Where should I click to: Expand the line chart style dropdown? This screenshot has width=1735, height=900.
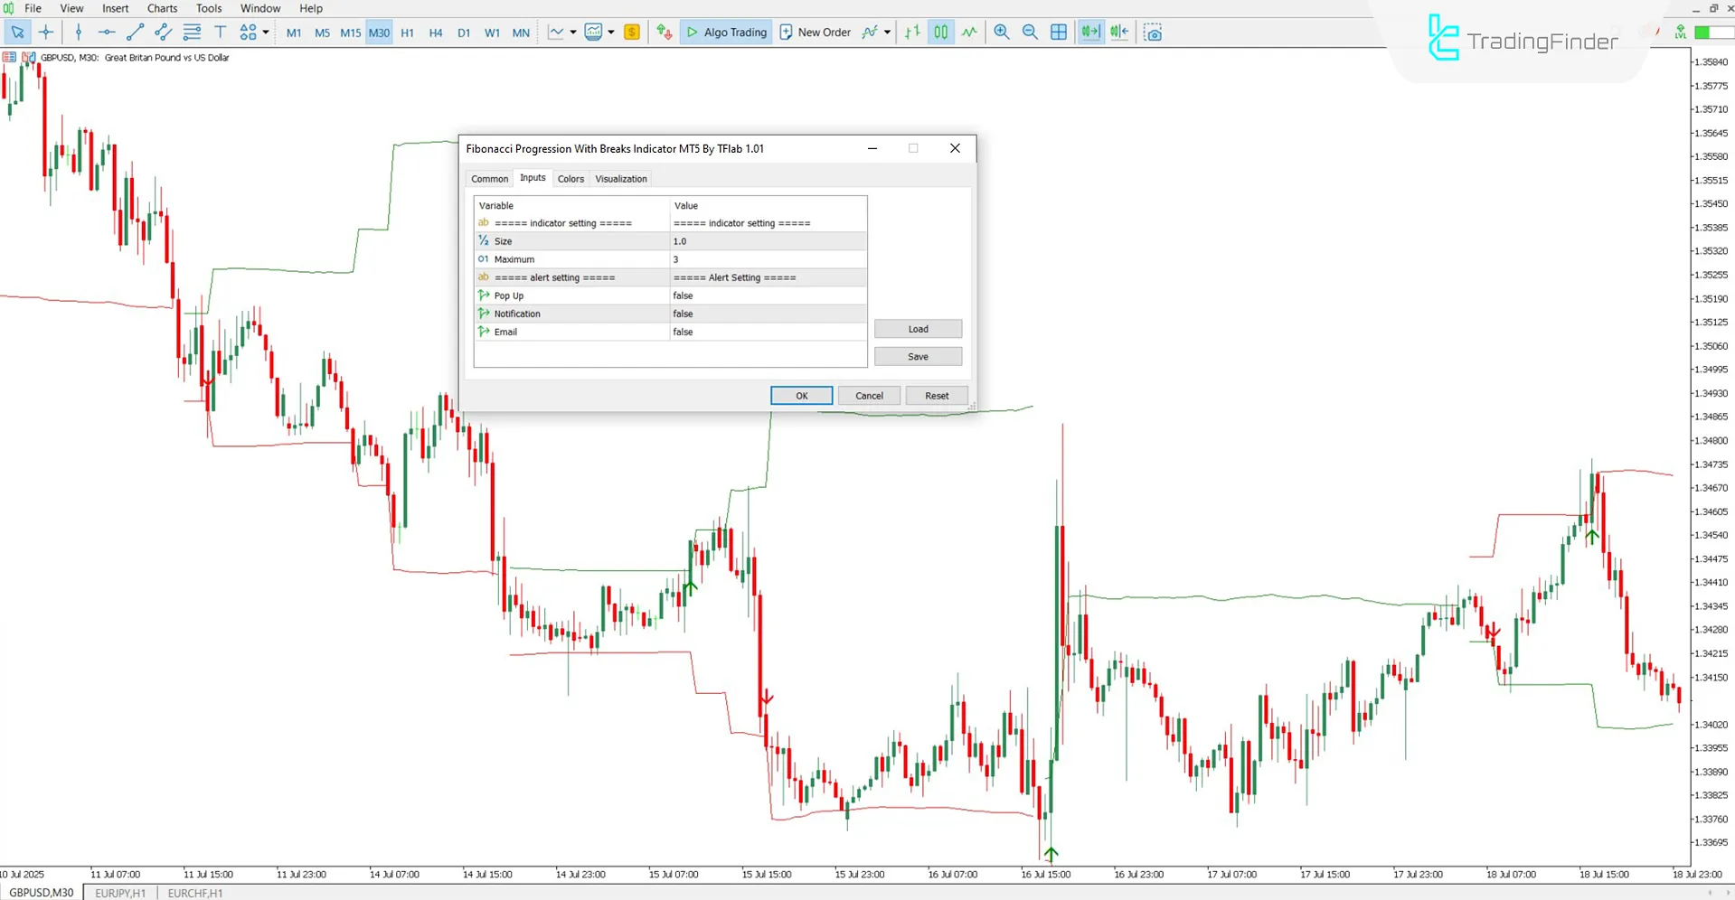point(572,32)
